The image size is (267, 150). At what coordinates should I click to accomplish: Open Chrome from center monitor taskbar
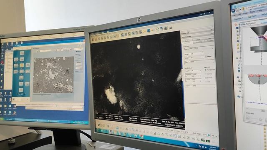click(x=141, y=137)
